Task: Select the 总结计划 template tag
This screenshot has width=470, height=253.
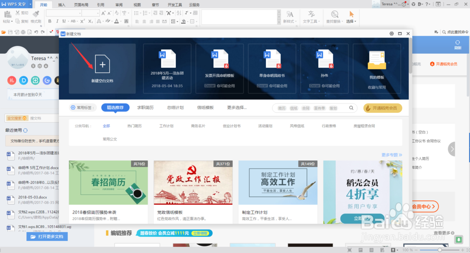Action: (175, 108)
